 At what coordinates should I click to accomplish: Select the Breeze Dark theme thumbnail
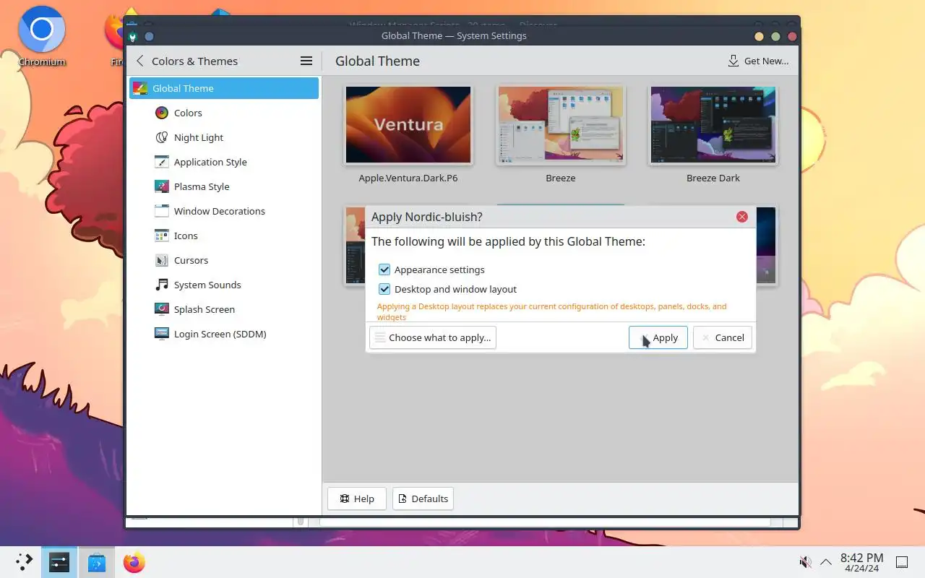click(713, 125)
